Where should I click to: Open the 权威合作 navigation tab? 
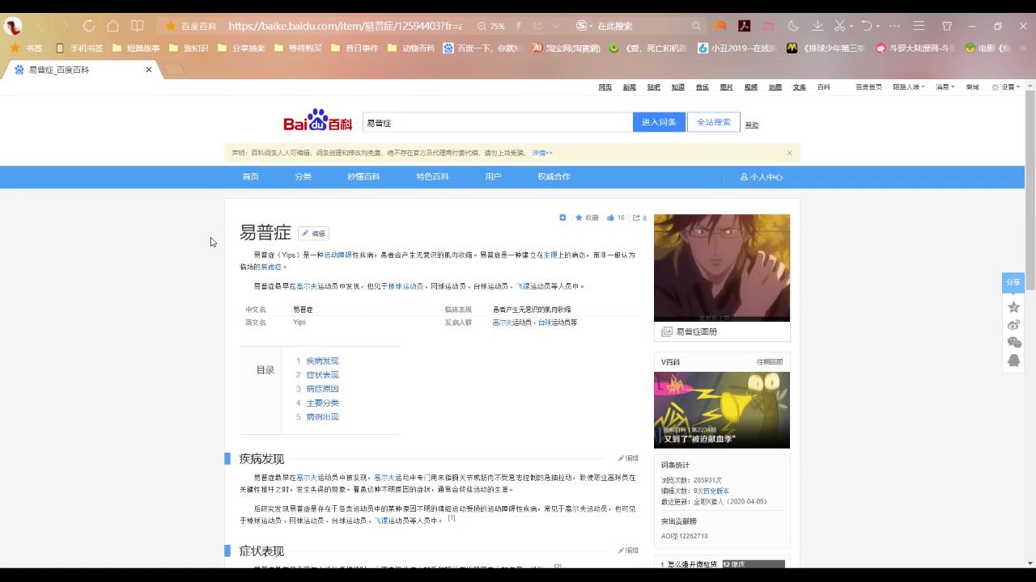coord(554,177)
